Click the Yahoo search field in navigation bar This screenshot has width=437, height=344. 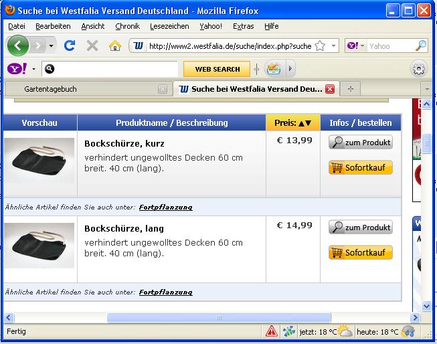[391, 46]
